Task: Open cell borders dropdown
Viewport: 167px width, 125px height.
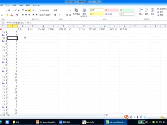Action: point(4,15)
